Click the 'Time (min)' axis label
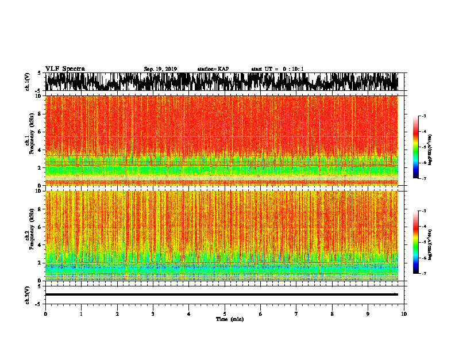Viewport: 455px width, 352px height. (x=230, y=319)
